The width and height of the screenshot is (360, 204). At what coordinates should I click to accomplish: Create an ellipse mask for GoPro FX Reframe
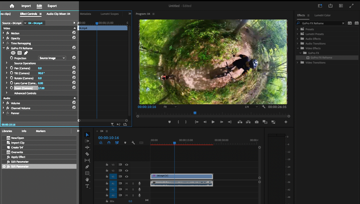[13, 53]
